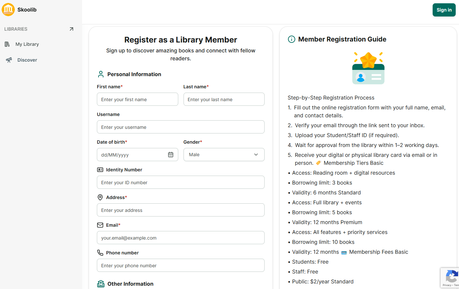
Task: Focus the ID number field
Action: pyautogui.click(x=181, y=182)
